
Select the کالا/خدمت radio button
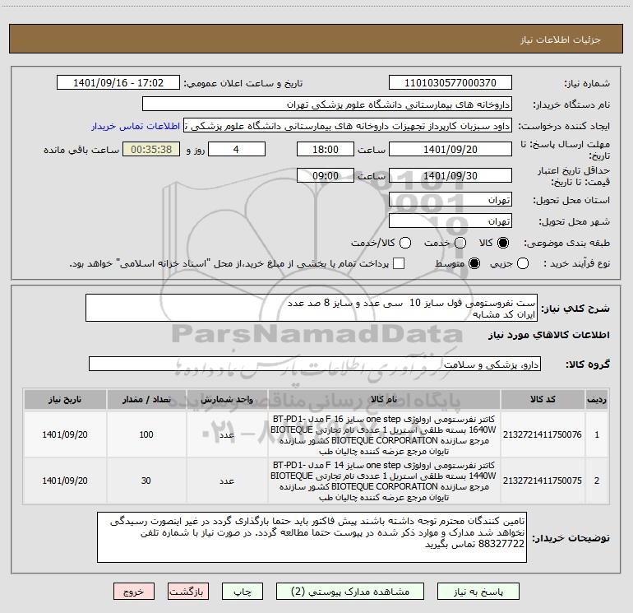pos(405,243)
